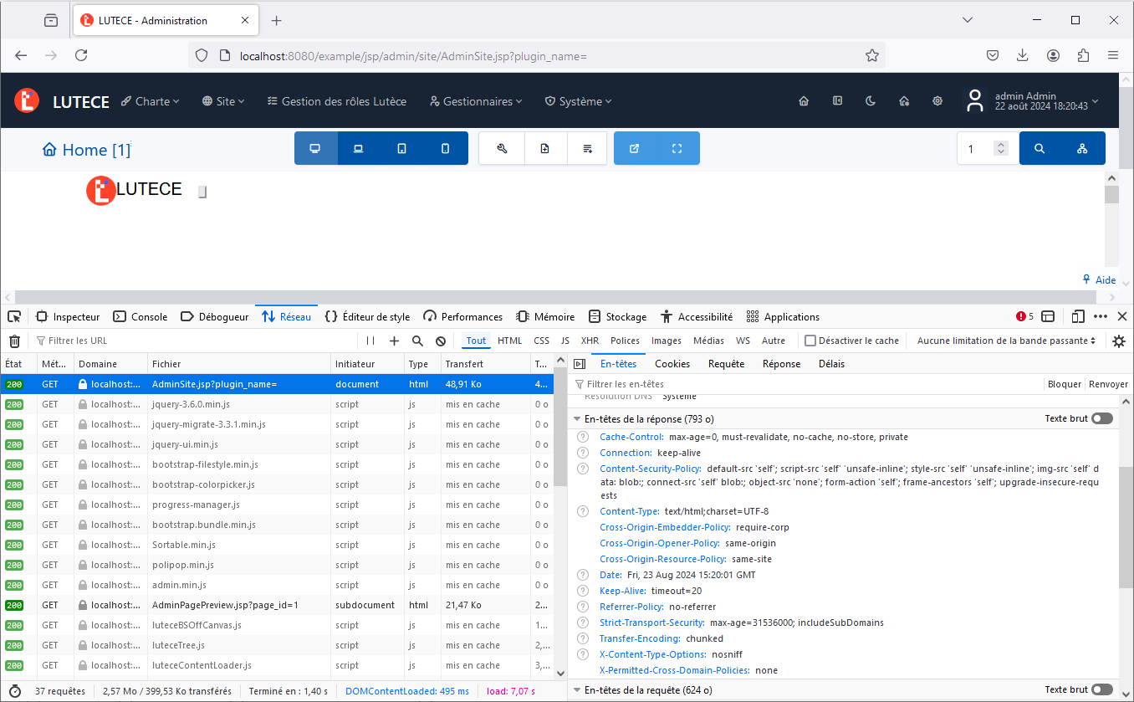Expand En-têtes de la requête section
The image size is (1134, 702).
tap(576, 689)
